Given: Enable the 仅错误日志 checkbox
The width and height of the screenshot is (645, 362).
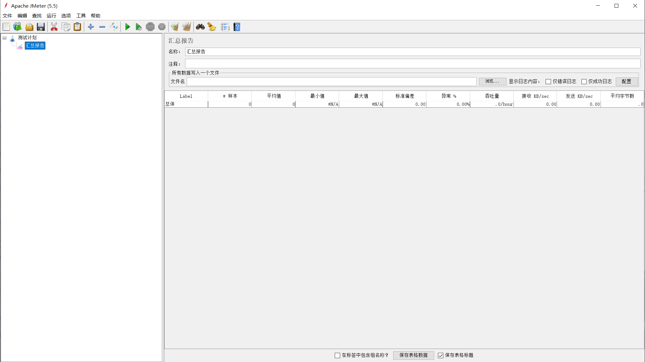Looking at the screenshot, I should tap(548, 82).
